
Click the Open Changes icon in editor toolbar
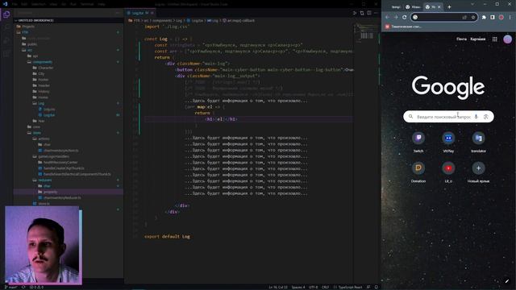click(362, 13)
